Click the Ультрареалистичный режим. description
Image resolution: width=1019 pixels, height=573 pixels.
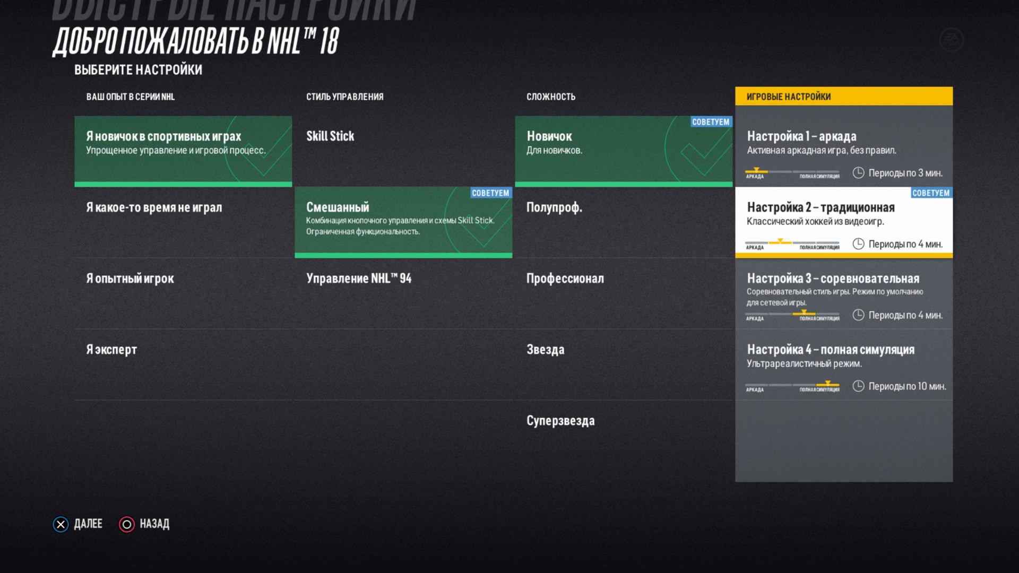click(x=804, y=363)
